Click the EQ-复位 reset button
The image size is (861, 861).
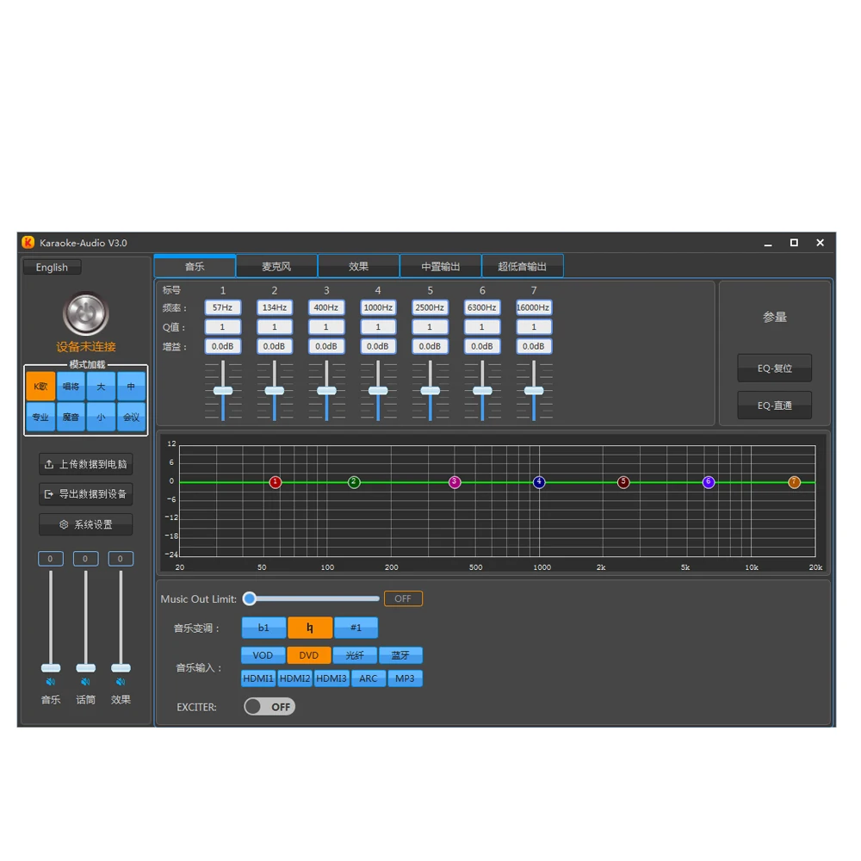pos(774,368)
